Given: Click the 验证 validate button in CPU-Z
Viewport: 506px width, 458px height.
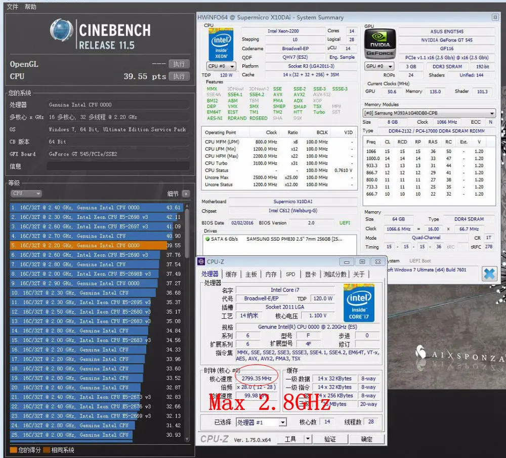Looking at the screenshot, I should click(x=329, y=439).
